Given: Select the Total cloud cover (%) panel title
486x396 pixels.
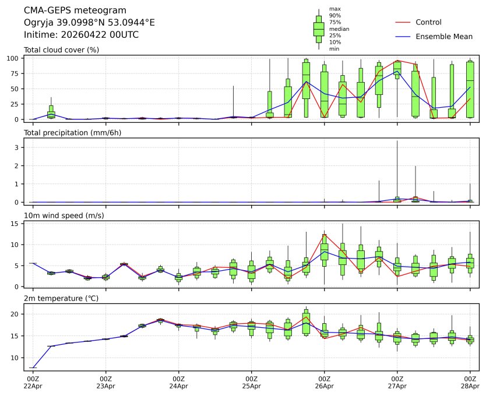Looking at the screenshot, I should coord(61,49).
